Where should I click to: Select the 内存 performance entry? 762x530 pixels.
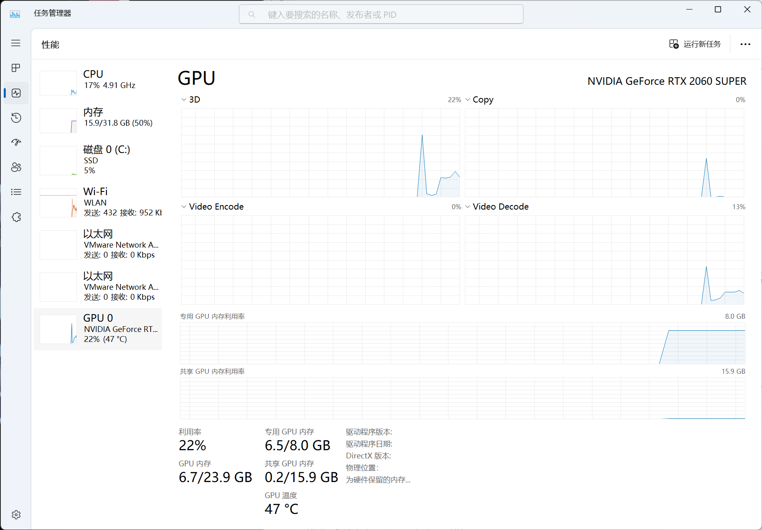[98, 120]
